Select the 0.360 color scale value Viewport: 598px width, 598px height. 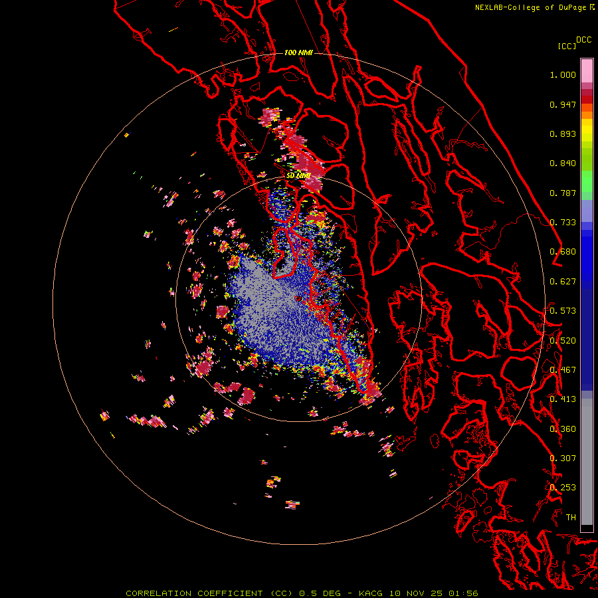pyautogui.click(x=563, y=429)
